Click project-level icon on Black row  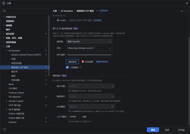click(x=46, y=84)
